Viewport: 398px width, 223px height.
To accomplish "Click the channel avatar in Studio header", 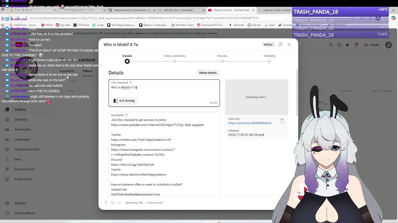I will [x=389, y=45].
